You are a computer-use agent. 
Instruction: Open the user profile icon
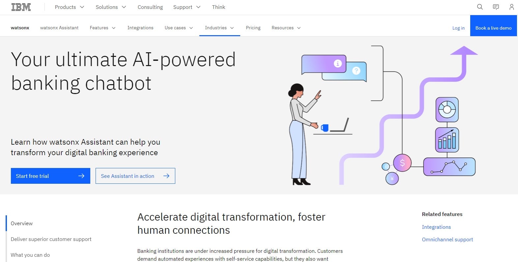pyautogui.click(x=511, y=7)
